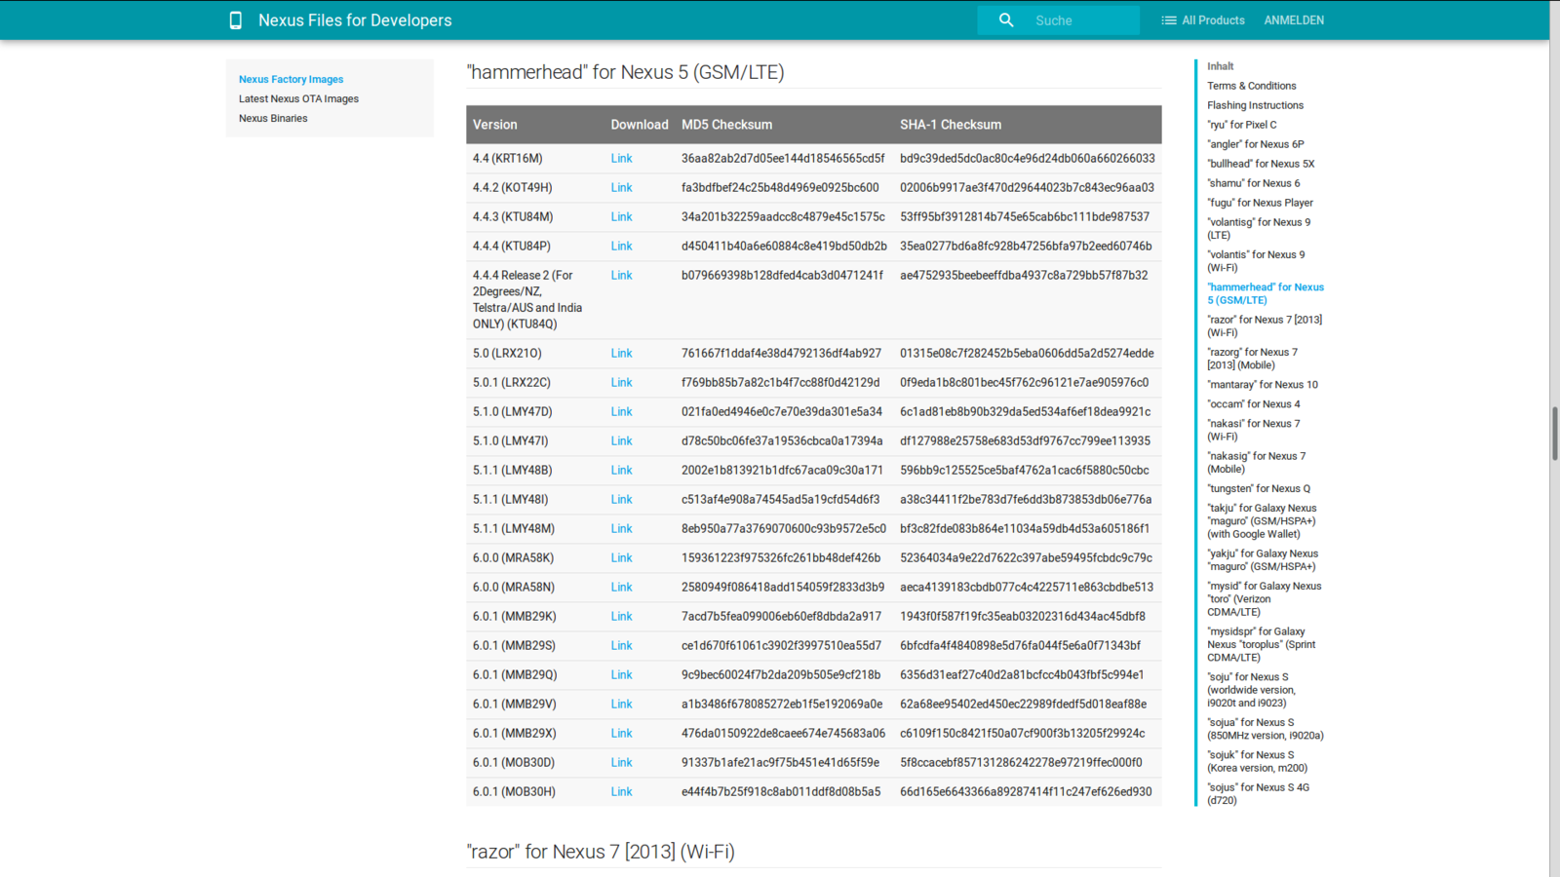Image resolution: width=1560 pixels, height=877 pixels.
Task: Go to Terms & Conditions in contents
Action: [x=1251, y=86]
